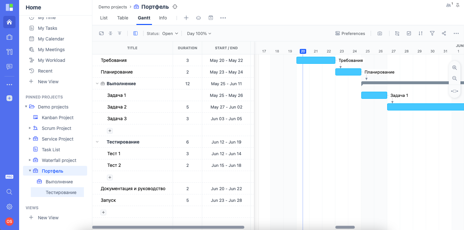Screen dimensions: 464x230
Task: Click the zoom in magnifier icon
Action: [x=454, y=68]
